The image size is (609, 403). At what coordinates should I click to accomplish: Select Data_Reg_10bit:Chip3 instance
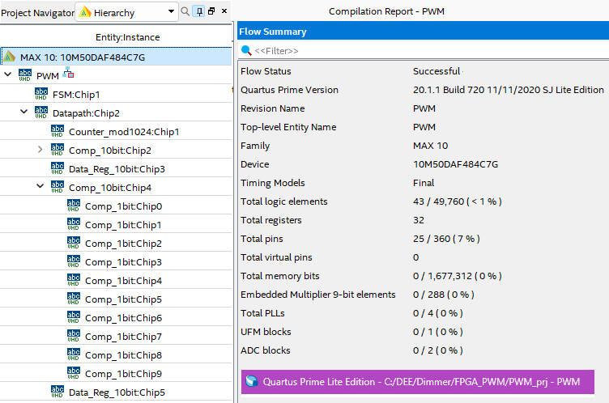117,169
